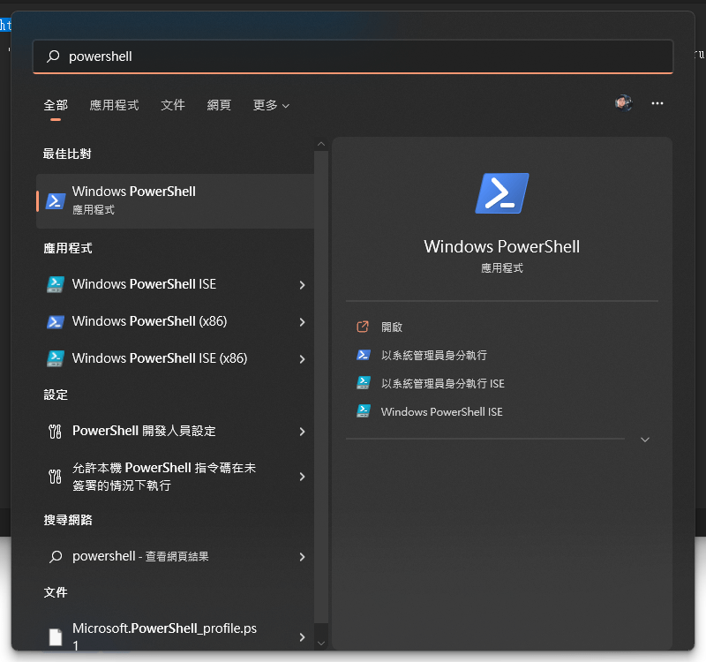Switch to the 網頁 tab
The image size is (706, 662).
click(x=219, y=105)
